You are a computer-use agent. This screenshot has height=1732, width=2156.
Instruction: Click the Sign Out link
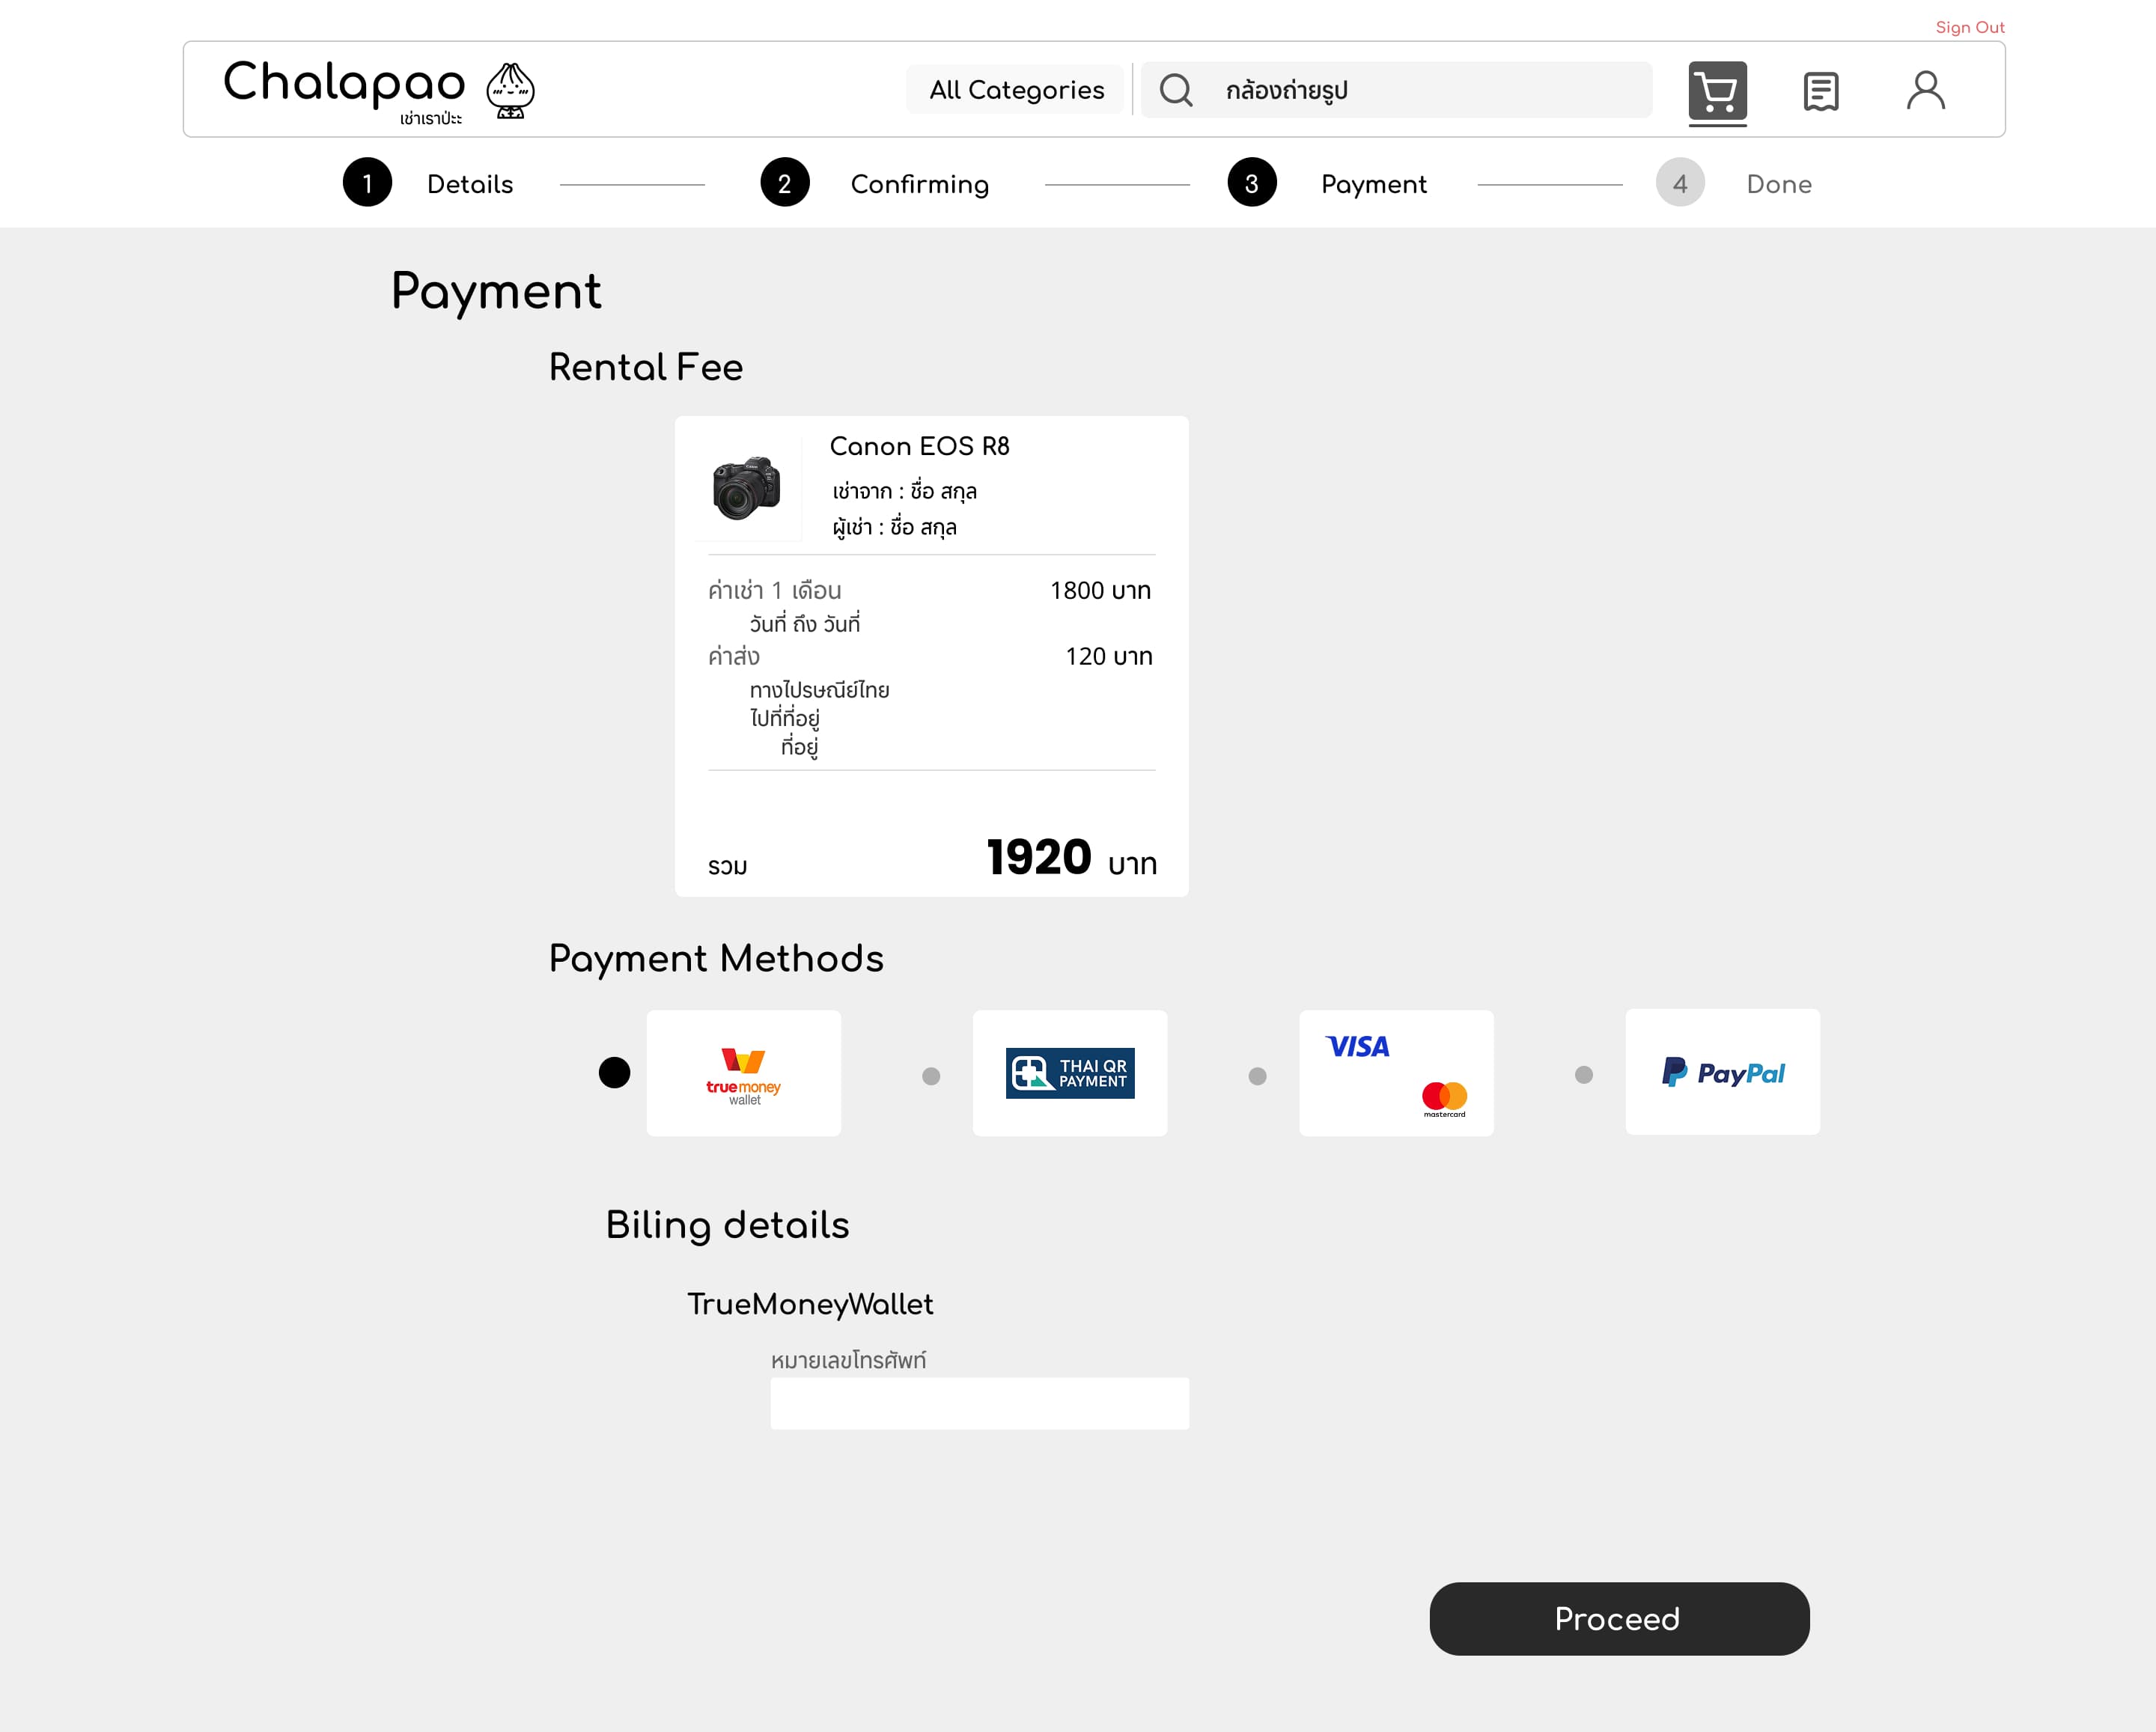[x=1969, y=27]
